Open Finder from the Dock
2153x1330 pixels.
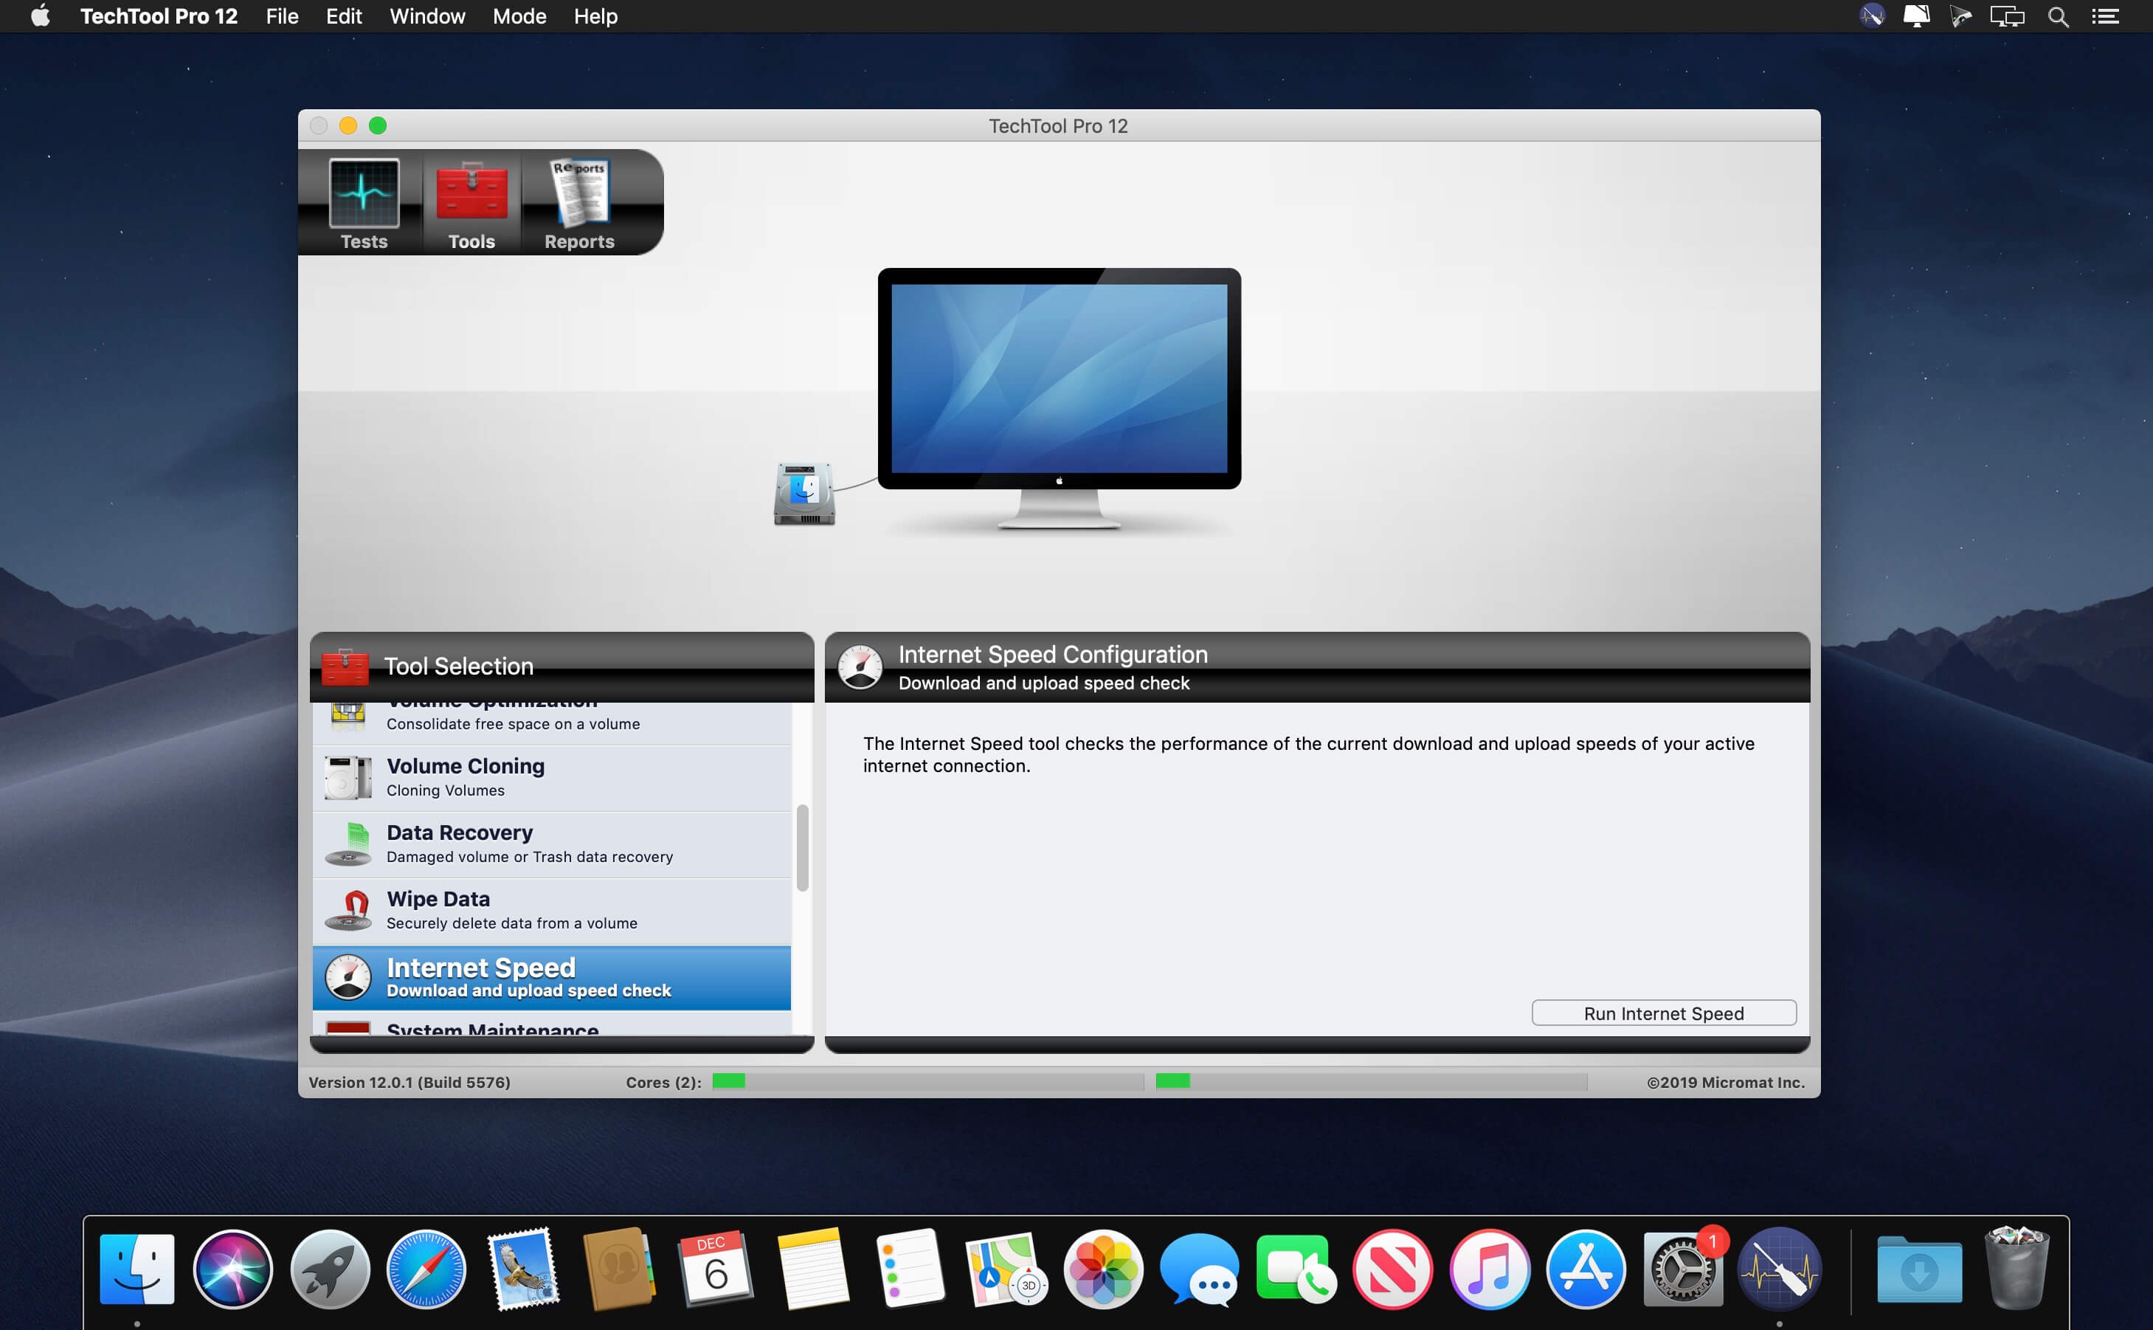click(137, 1269)
